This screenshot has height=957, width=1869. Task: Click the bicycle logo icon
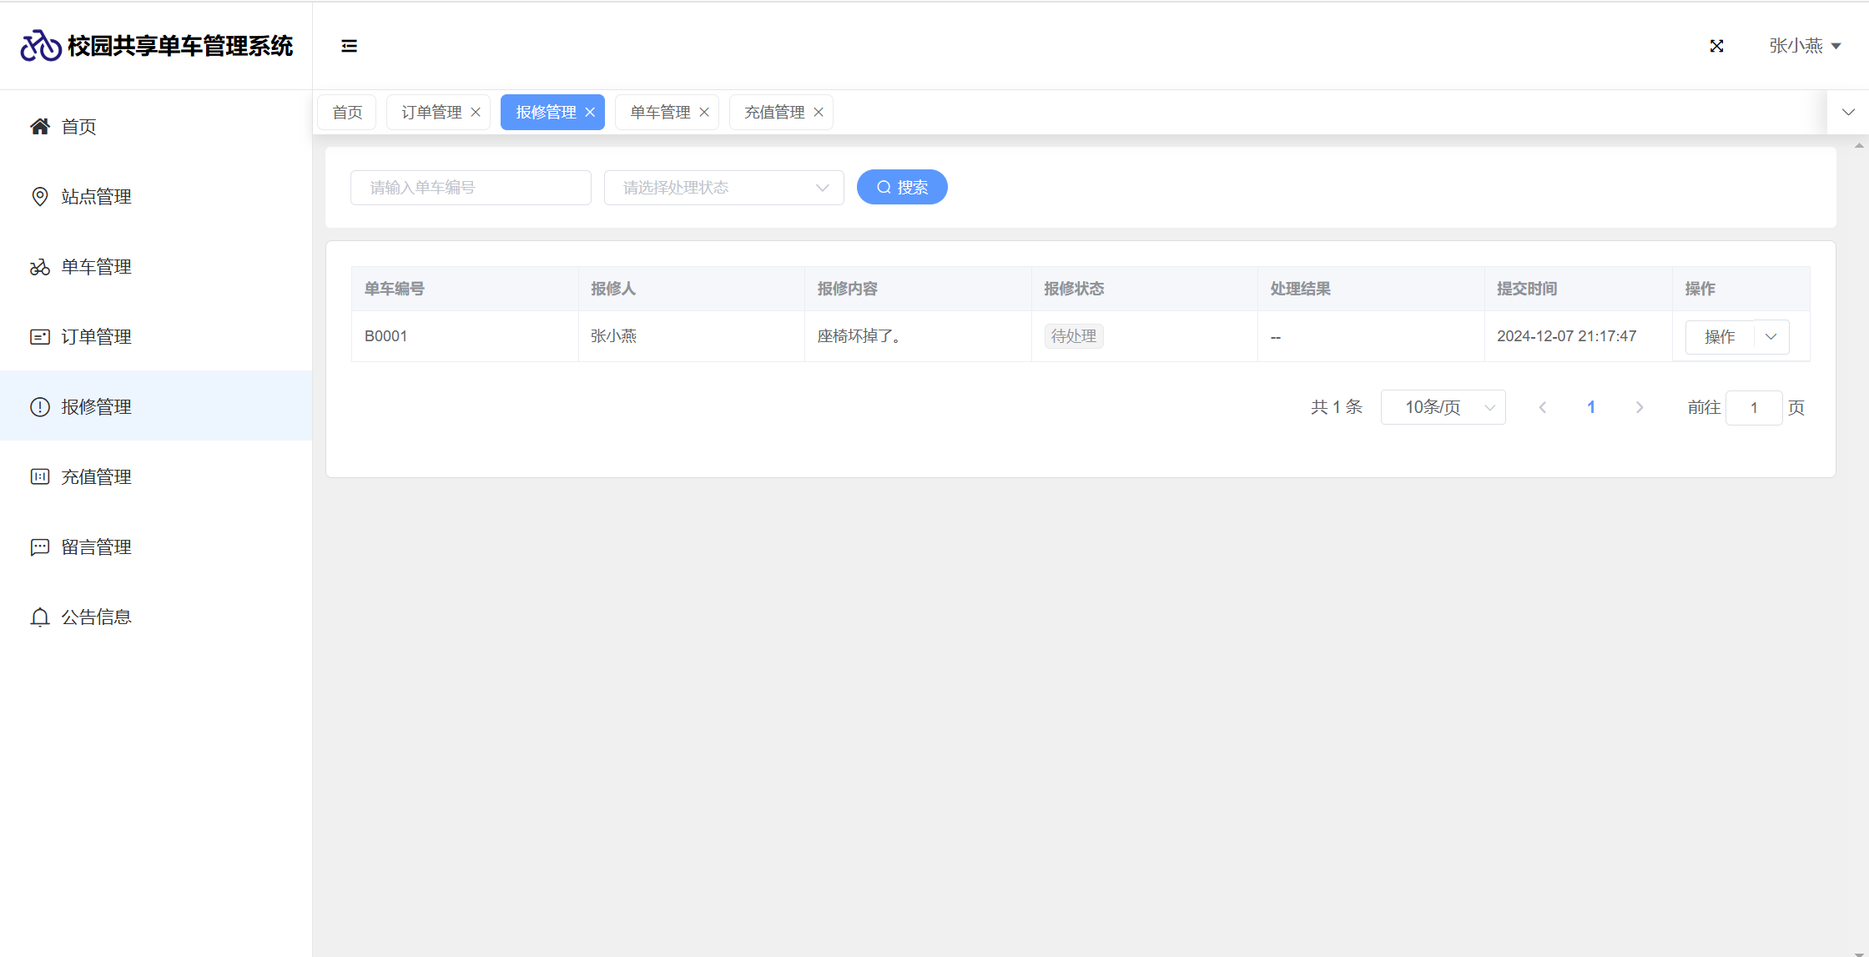(x=40, y=46)
